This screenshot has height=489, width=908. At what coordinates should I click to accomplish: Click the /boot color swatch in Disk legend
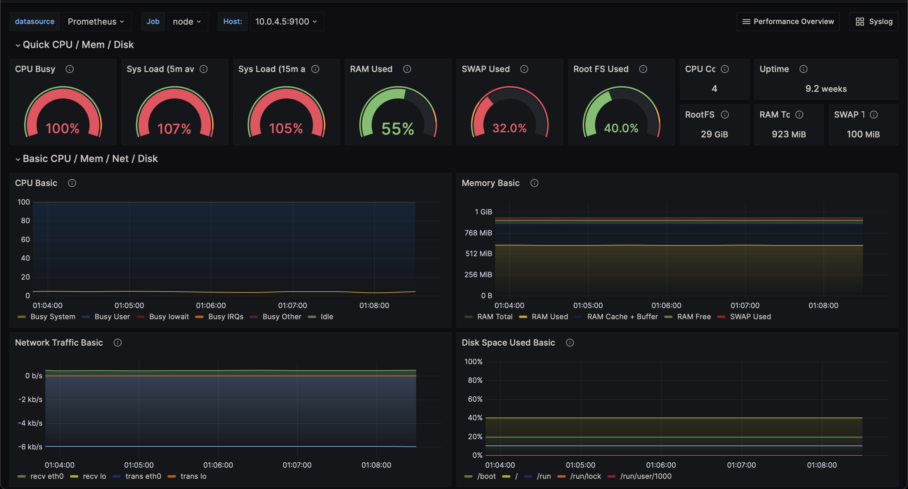tap(468, 476)
